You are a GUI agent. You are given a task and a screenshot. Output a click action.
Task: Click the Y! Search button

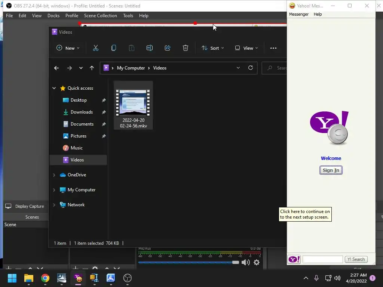pyautogui.click(x=356, y=259)
